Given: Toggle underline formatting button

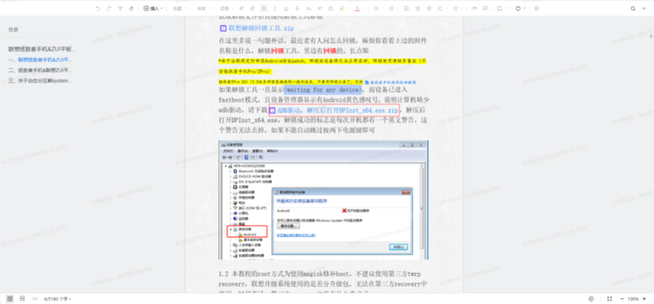Looking at the screenshot, I should tap(286, 8).
